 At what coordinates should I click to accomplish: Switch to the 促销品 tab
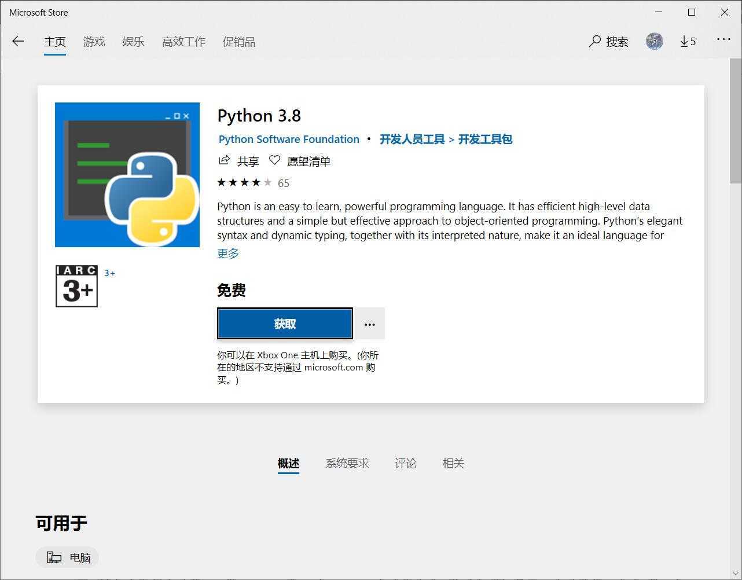pos(239,42)
